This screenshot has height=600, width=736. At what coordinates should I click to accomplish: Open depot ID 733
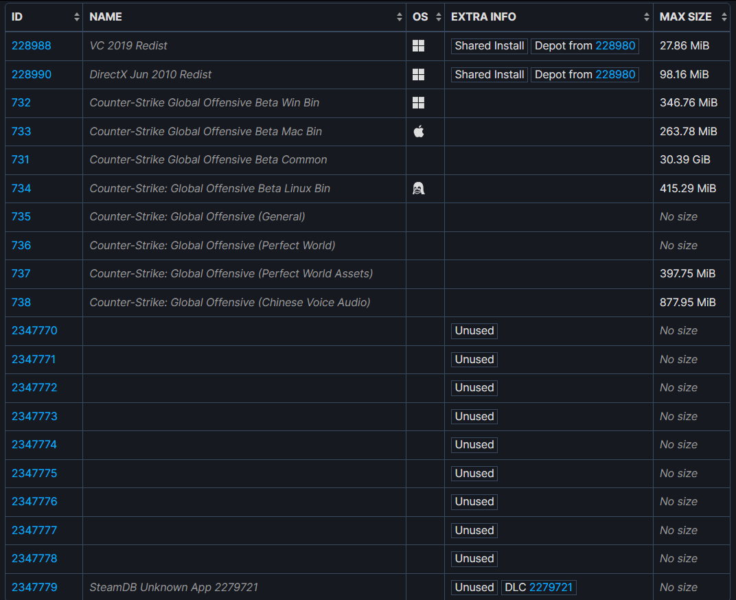[21, 131]
